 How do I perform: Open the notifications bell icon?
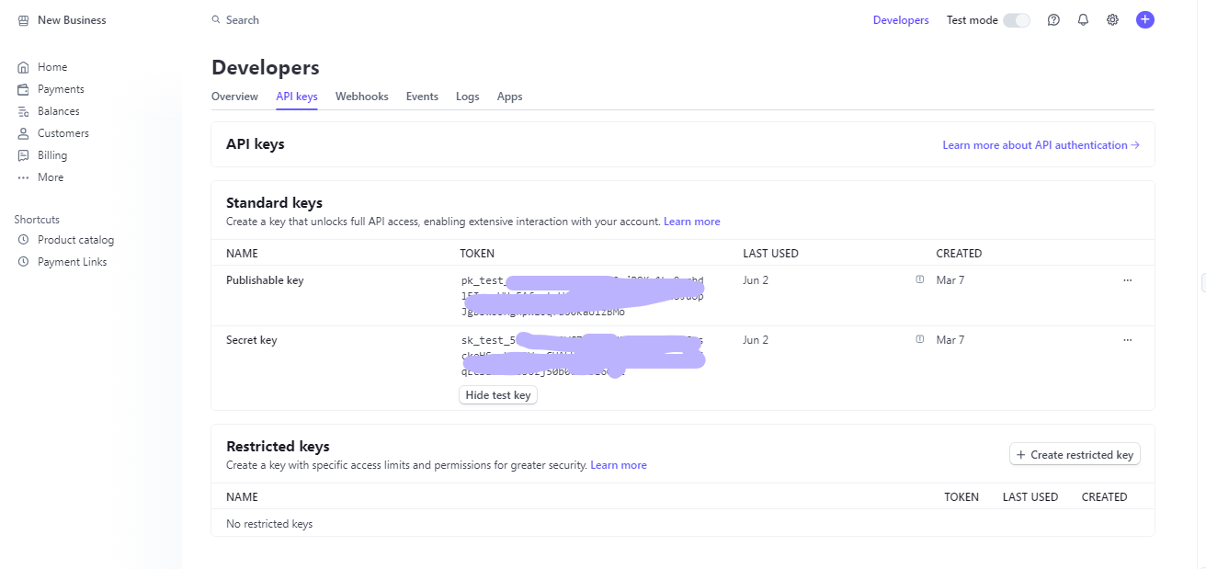pos(1083,20)
